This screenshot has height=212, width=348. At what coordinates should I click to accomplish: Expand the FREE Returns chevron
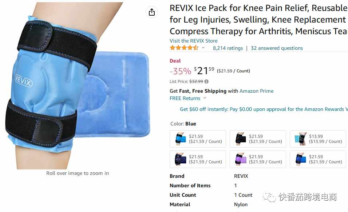205,98
